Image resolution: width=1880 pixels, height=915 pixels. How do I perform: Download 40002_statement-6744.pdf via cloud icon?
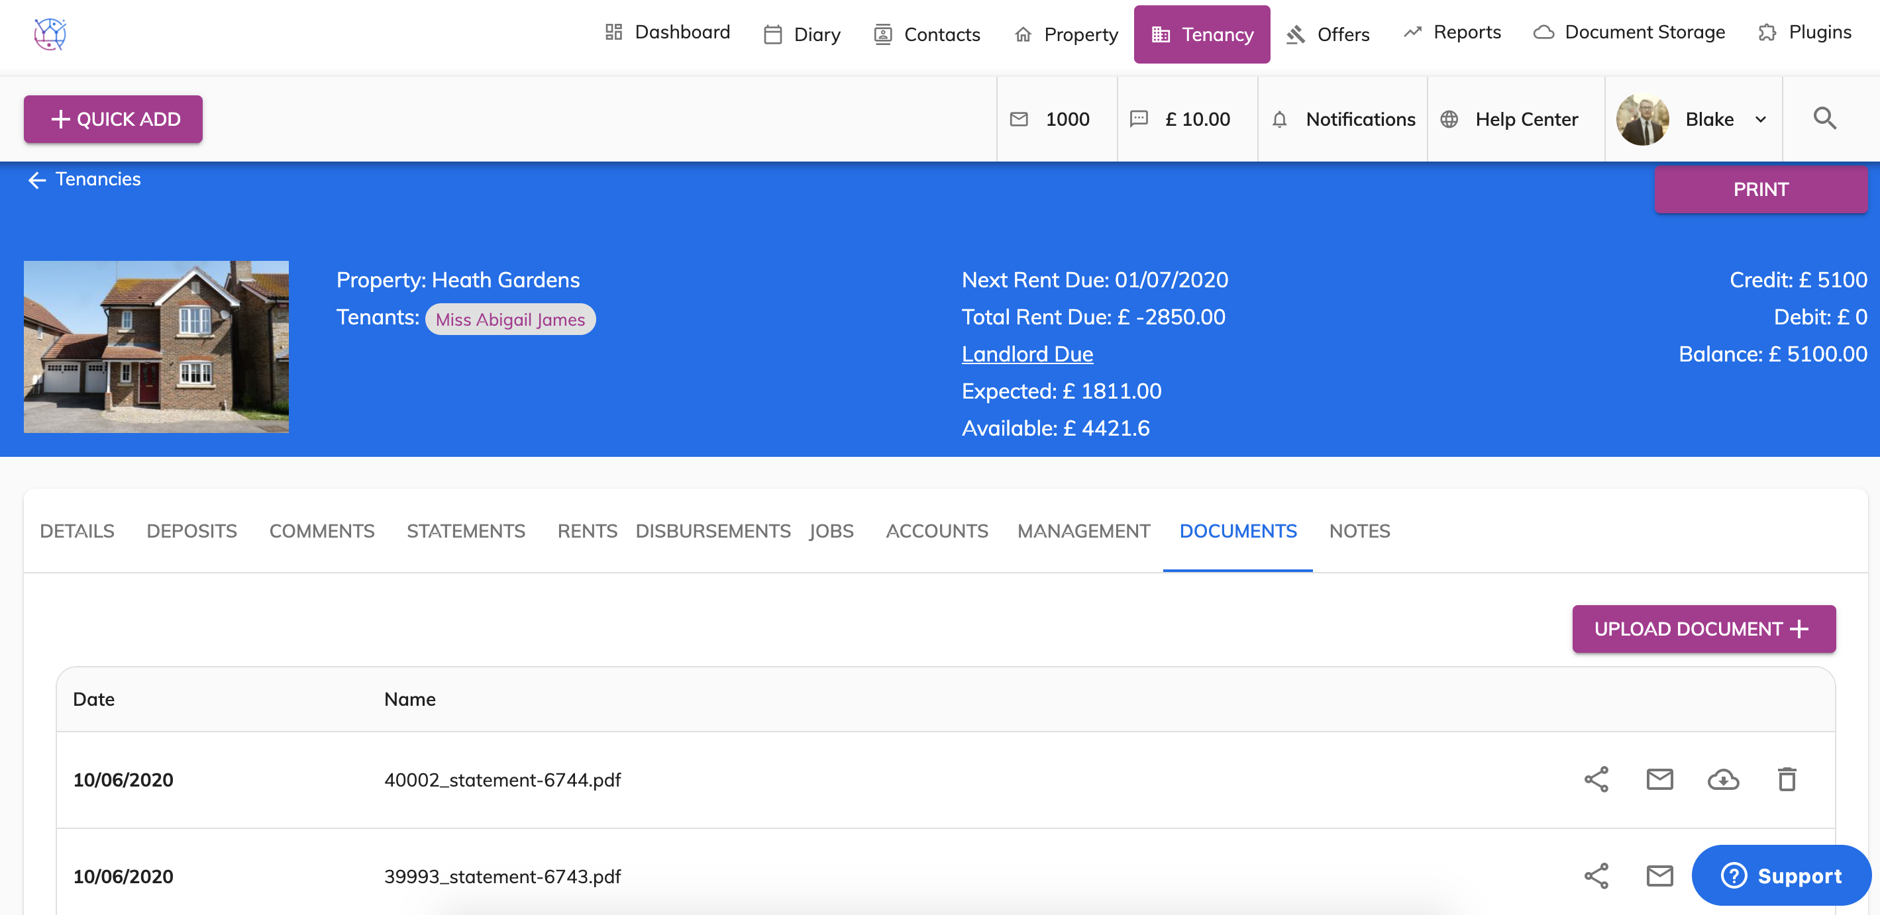(1723, 779)
